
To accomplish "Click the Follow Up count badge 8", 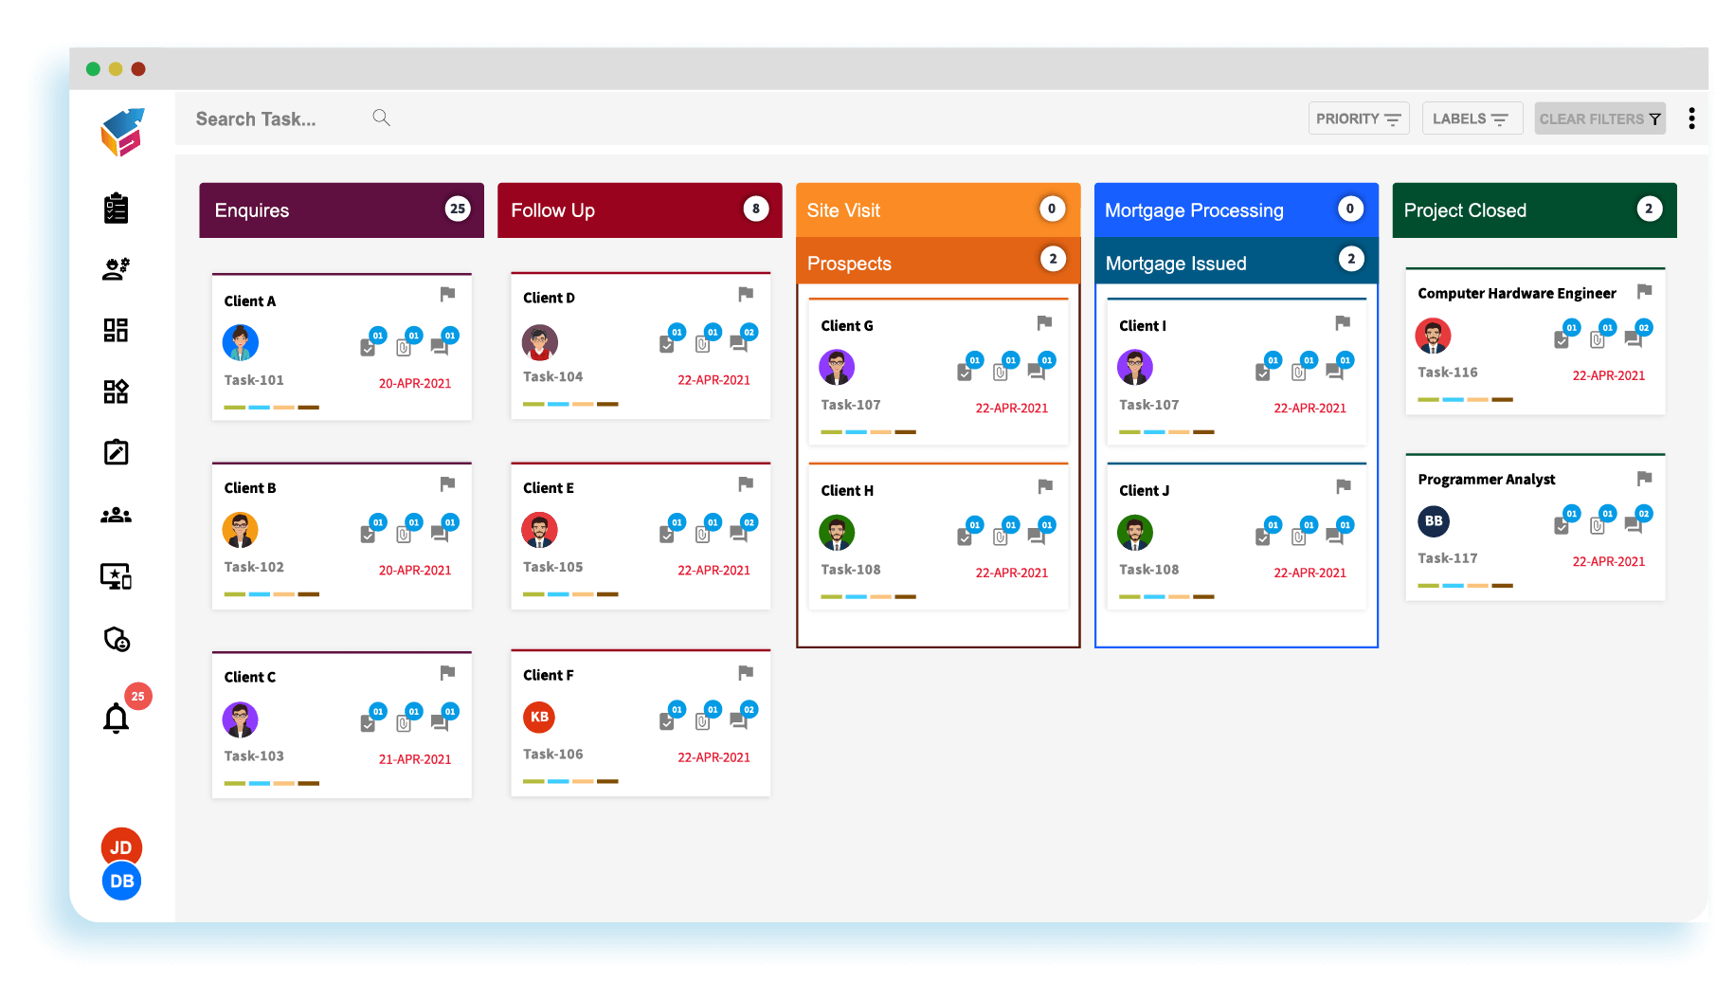I will click(755, 209).
